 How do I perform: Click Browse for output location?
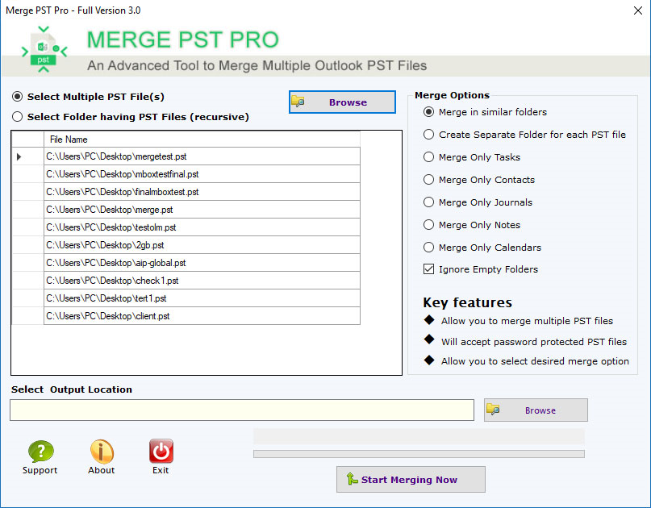(x=536, y=410)
